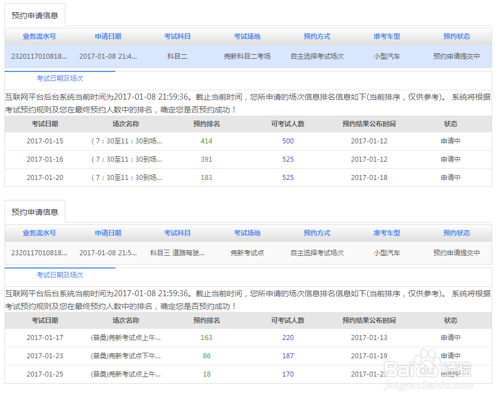The height and width of the screenshot is (402, 500).
Task: Open the blue 220 capacity link for 2017-01-17
Action: point(288,338)
